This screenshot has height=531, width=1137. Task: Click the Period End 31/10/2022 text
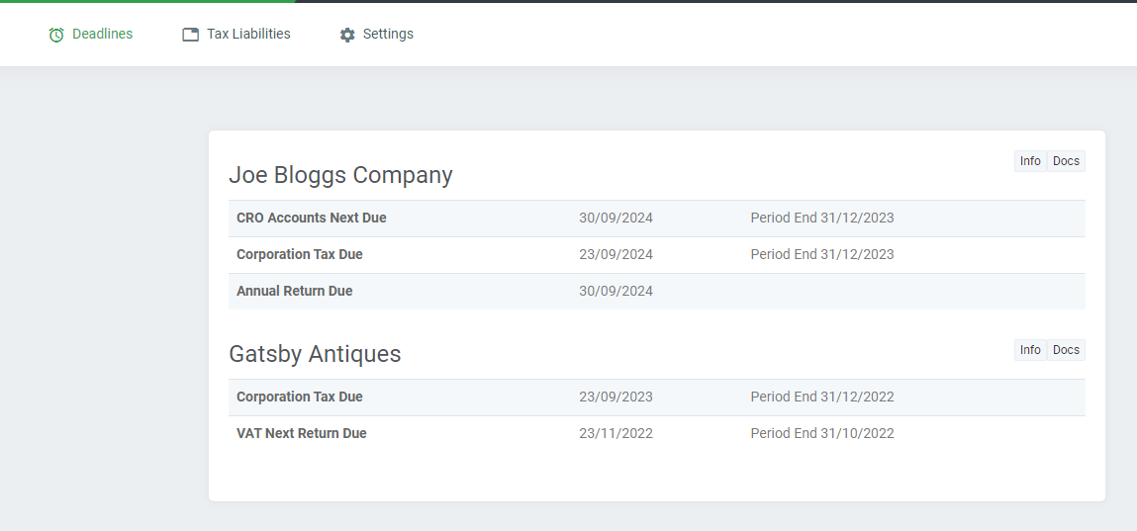coord(822,433)
